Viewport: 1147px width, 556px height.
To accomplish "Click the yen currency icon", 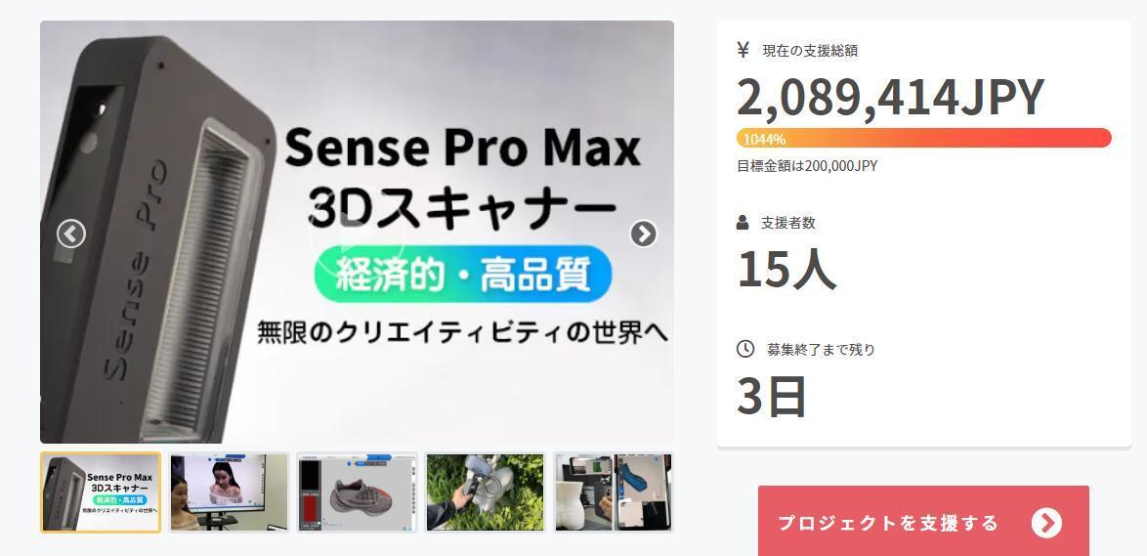I will pyautogui.click(x=743, y=50).
